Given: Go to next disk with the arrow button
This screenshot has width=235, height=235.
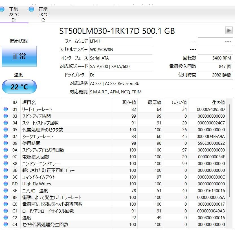Looking at the screenshot, I should [x=229, y=30].
